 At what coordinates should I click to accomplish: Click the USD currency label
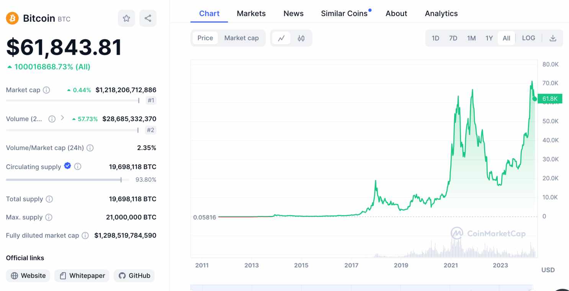point(548,270)
